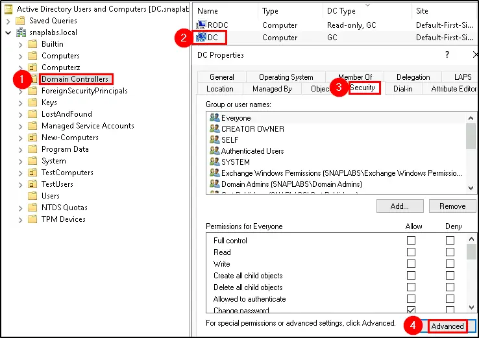The height and width of the screenshot is (338, 479).
Task: Expand the System container
Action: (21, 162)
